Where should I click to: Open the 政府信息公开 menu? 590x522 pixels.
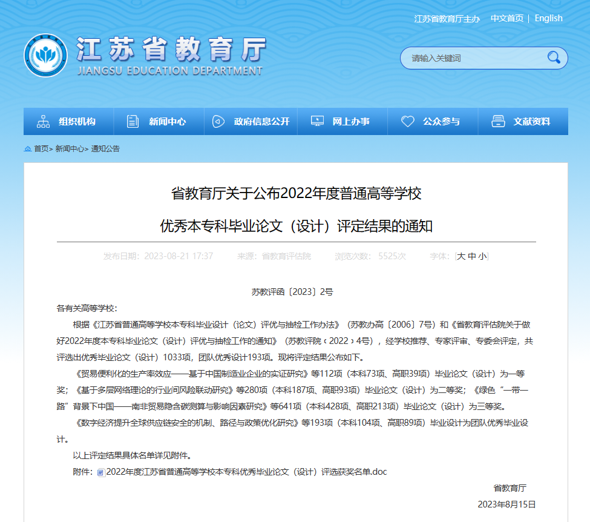tap(261, 121)
